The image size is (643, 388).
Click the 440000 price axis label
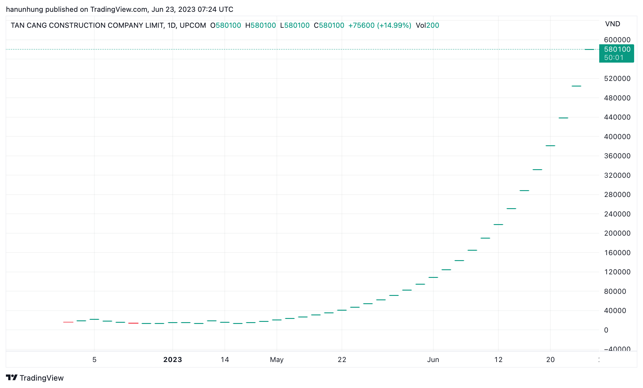click(x=617, y=117)
